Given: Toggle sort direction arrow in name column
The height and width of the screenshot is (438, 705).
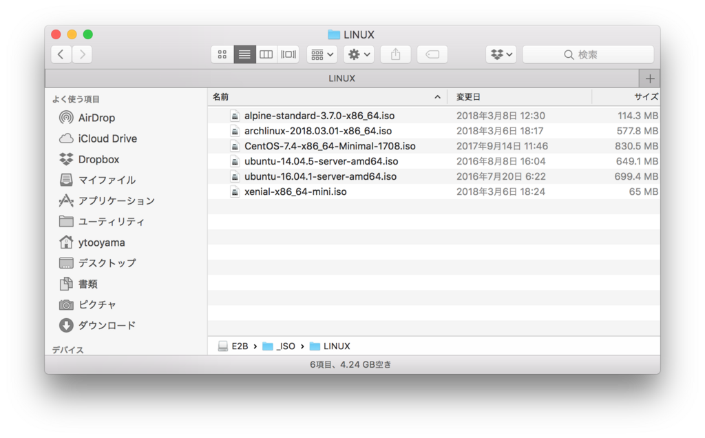Looking at the screenshot, I should 437,96.
